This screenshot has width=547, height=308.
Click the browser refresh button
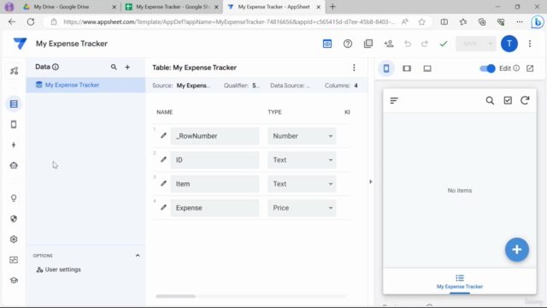click(x=31, y=21)
